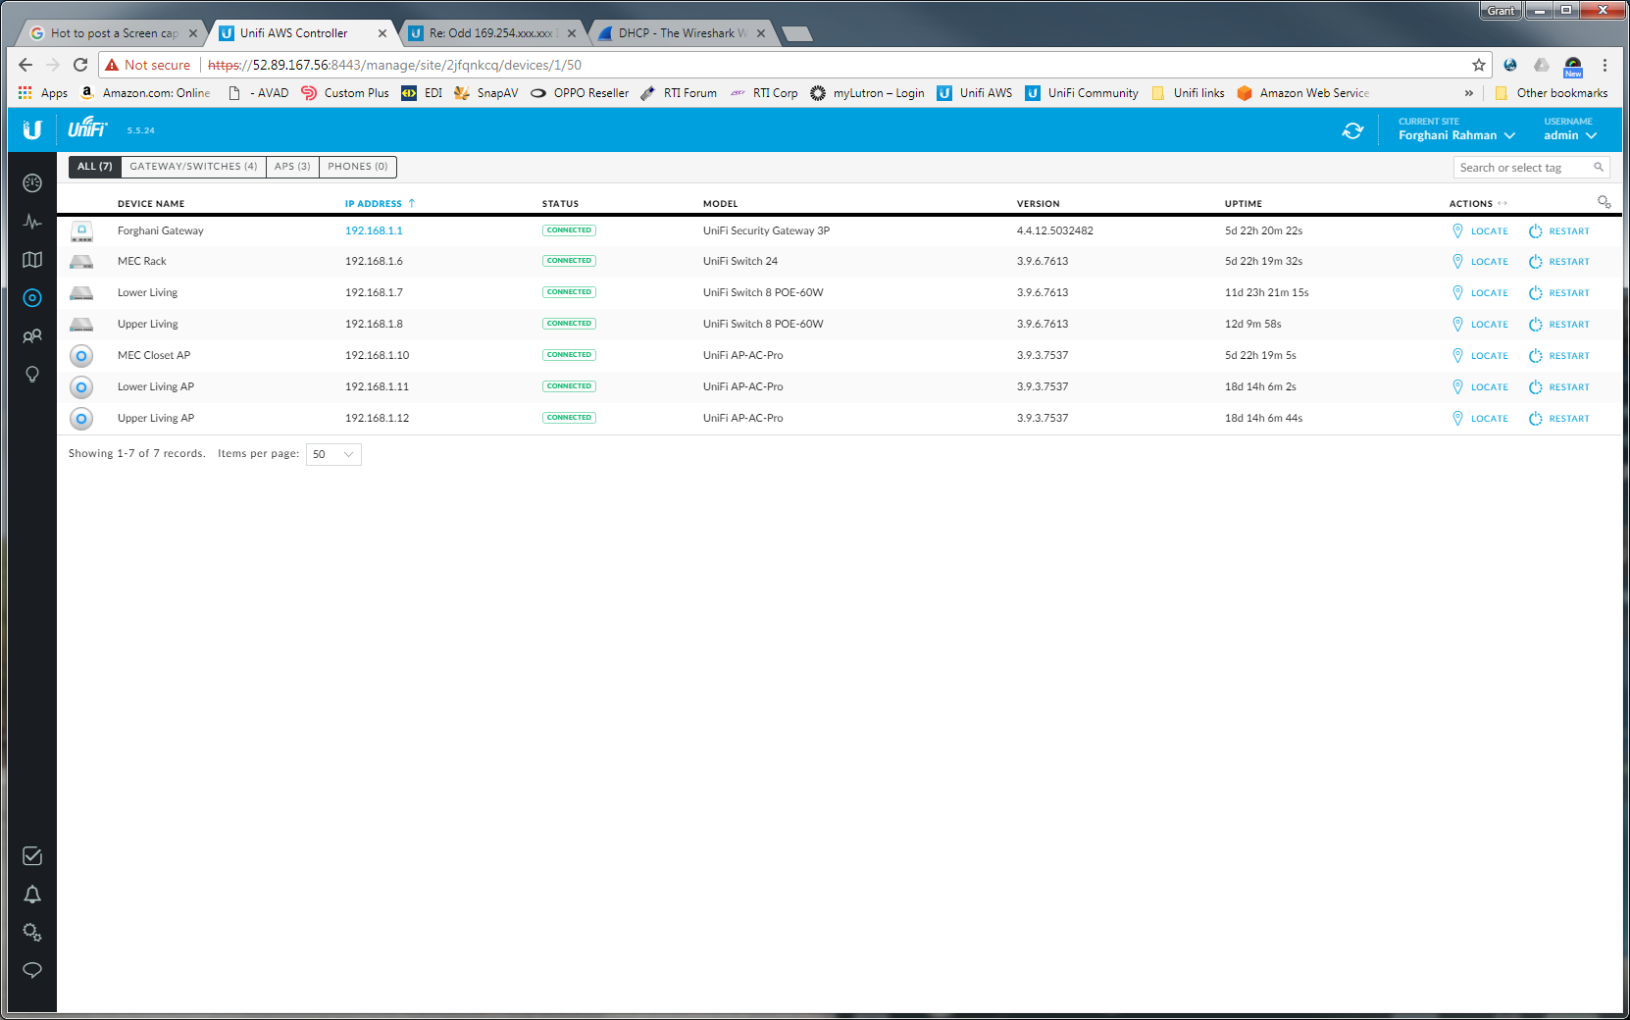
Task: Go back in browser history
Action: 25,65
